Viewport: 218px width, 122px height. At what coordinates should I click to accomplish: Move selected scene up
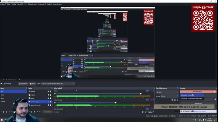[9, 112]
